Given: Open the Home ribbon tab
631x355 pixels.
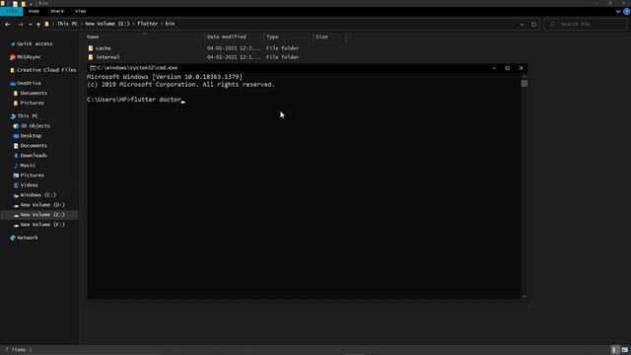Looking at the screenshot, I should coord(34,11).
